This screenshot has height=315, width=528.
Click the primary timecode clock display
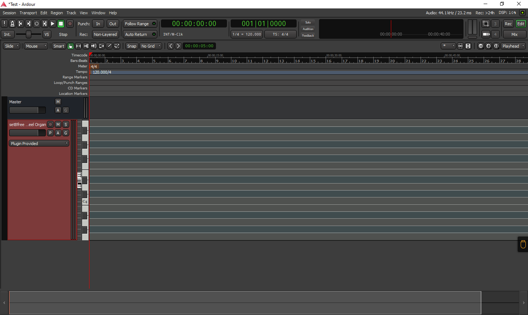(x=194, y=24)
